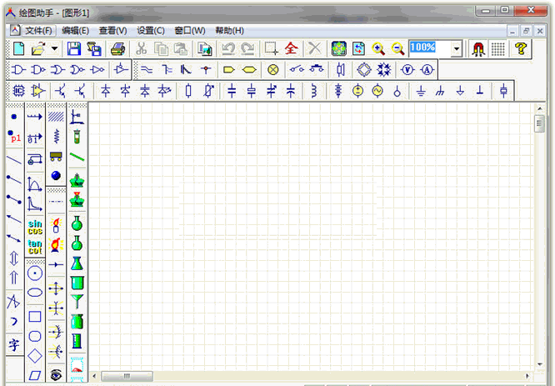
Task: Click the zoom in magnifier icon
Action: coord(378,49)
